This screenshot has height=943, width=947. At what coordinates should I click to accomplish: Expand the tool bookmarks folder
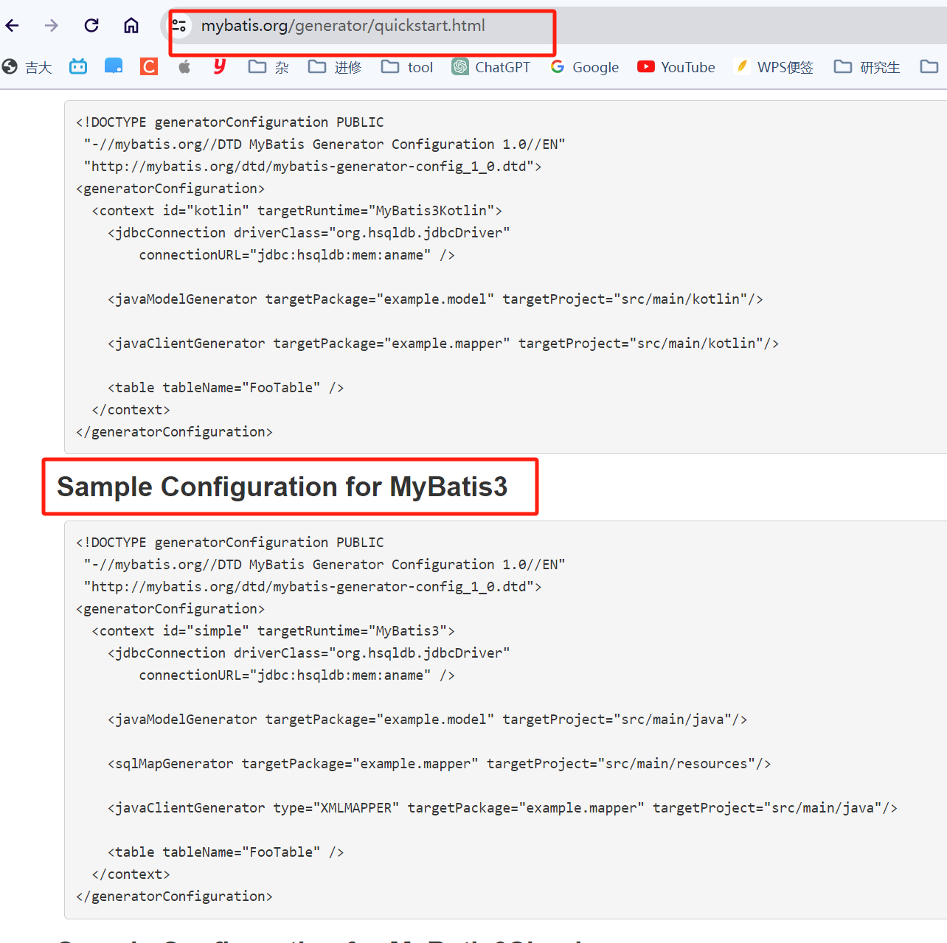pyautogui.click(x=407, y=67)
